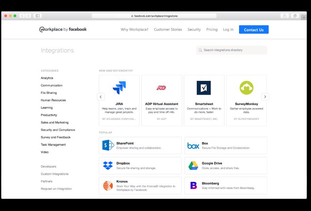Open the Bloomberg integration title
This screenshot has width=311, height=211.
coord(211,183)
